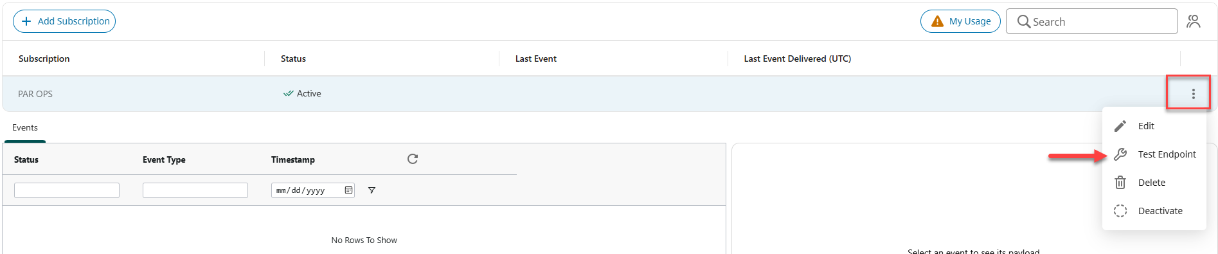This screenshot has width=1218, height=254.
Task: Choose Deactivate in the context menu
Action: tap(1154, 211)
